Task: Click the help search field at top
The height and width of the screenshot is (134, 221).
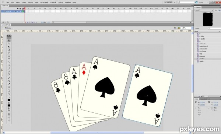Action: [186, 3]
